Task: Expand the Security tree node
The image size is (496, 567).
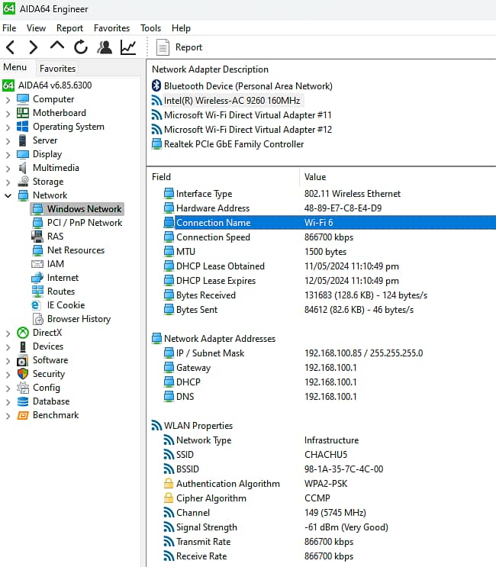Action: (8, 374)
